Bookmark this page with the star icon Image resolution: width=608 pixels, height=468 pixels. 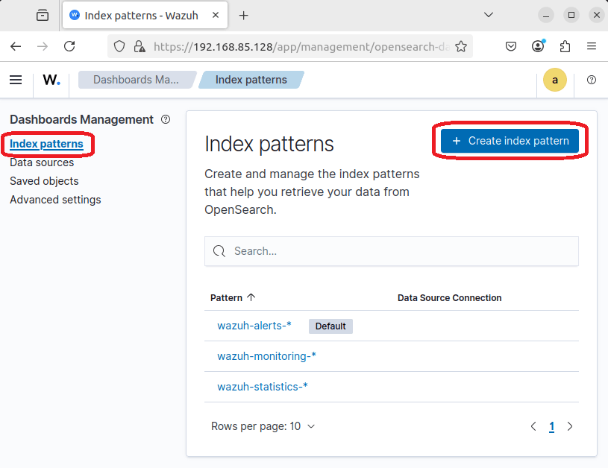[x=461, y=46]
